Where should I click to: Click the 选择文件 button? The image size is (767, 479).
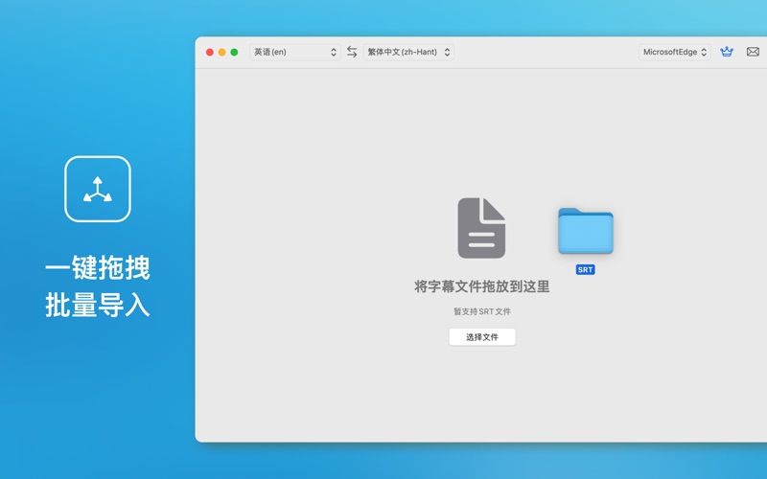click(482, 337)
